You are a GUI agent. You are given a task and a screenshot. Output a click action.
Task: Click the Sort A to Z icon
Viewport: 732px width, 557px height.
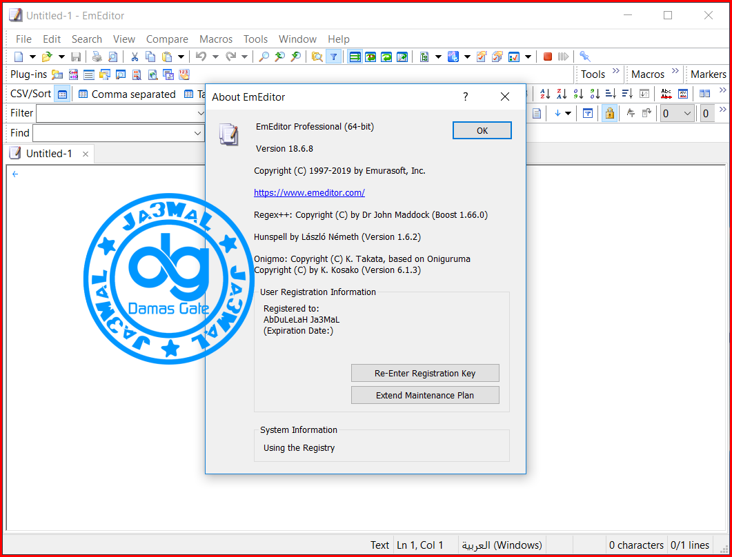pos(545,94)
